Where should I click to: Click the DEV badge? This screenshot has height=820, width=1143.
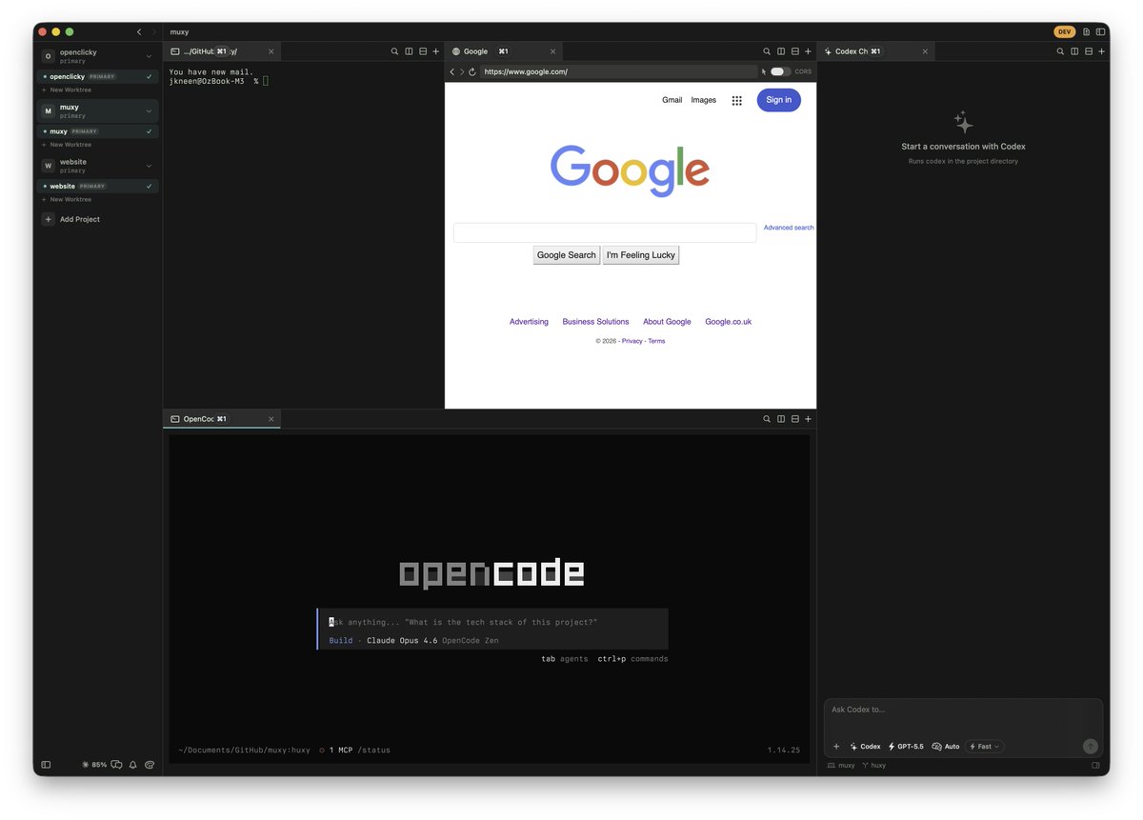pos(1065,31)
